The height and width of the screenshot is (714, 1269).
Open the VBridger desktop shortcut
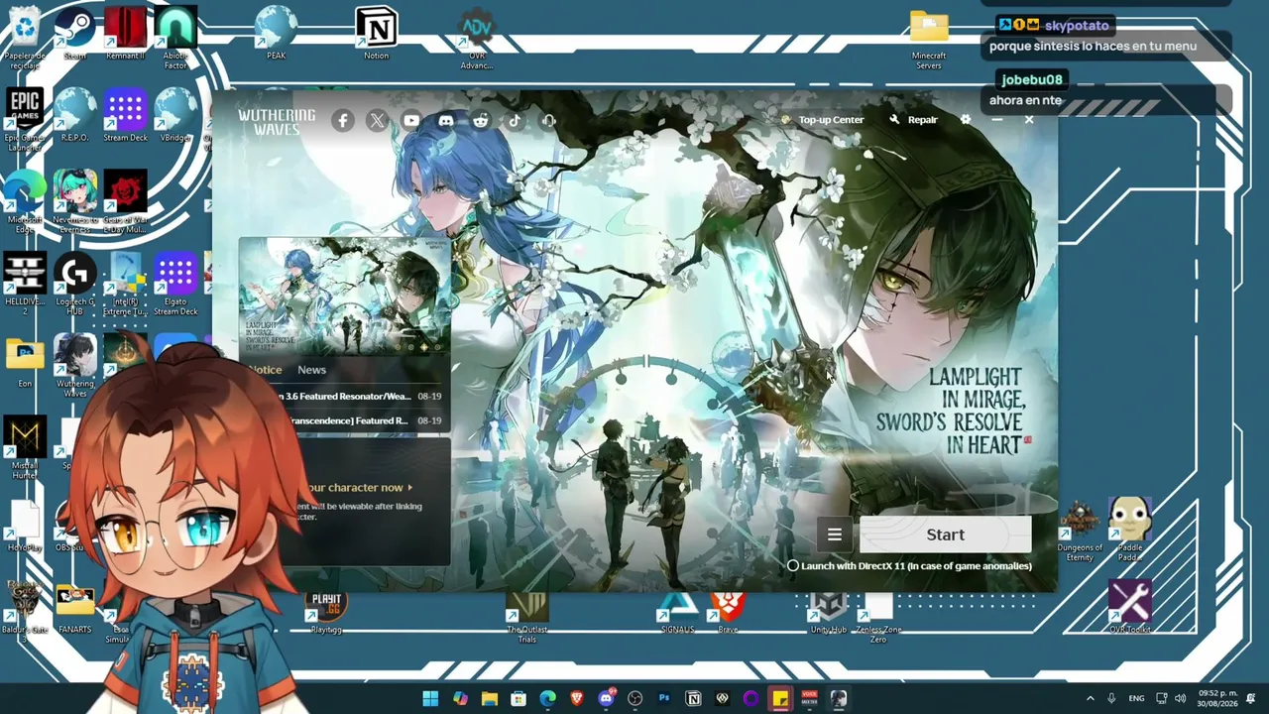[x=175, y=114]
